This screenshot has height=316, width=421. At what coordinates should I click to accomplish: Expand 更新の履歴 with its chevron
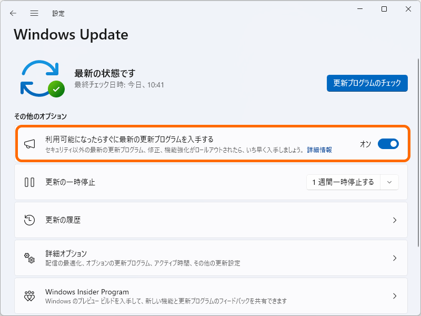click(x=395, y=220)
